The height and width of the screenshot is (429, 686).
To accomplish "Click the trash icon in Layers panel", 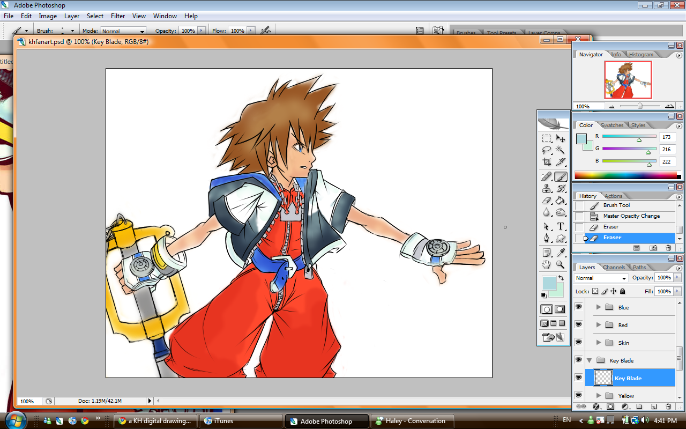I will tap(668, 407).
